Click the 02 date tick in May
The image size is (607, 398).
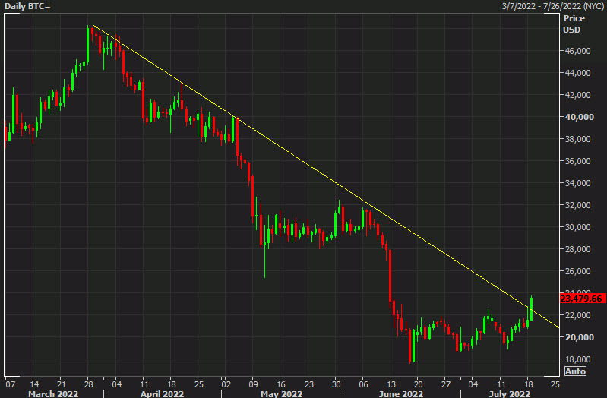click(226, 384)
